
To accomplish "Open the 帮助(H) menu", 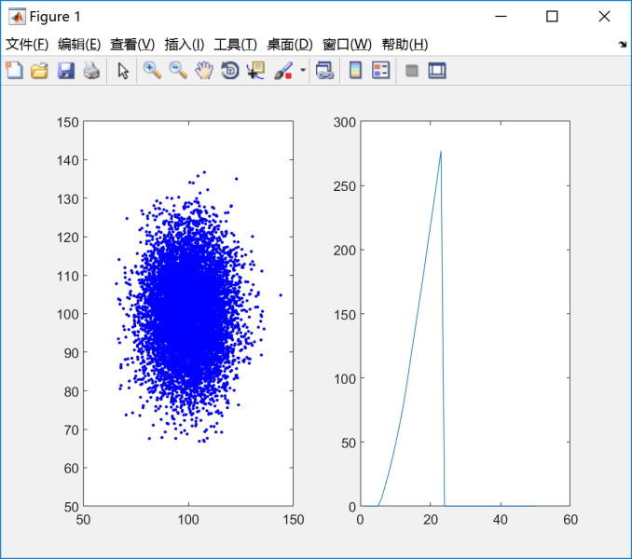I will (405, 45).
